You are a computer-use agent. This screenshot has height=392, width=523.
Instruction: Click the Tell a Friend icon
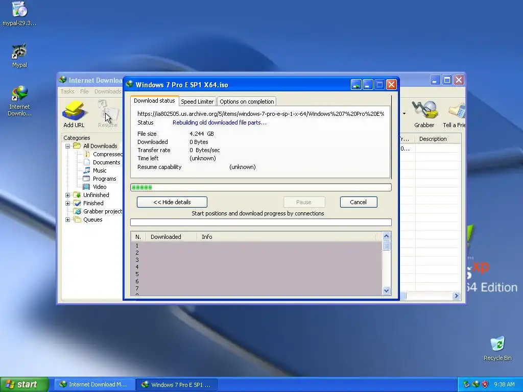tap(454, 114)
